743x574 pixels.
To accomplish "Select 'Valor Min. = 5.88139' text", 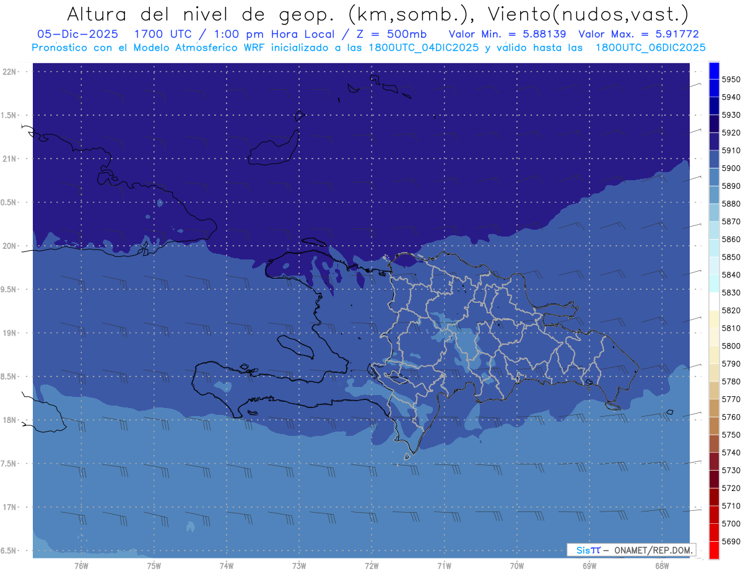I will pyautogui.click(x=507, y=35).
